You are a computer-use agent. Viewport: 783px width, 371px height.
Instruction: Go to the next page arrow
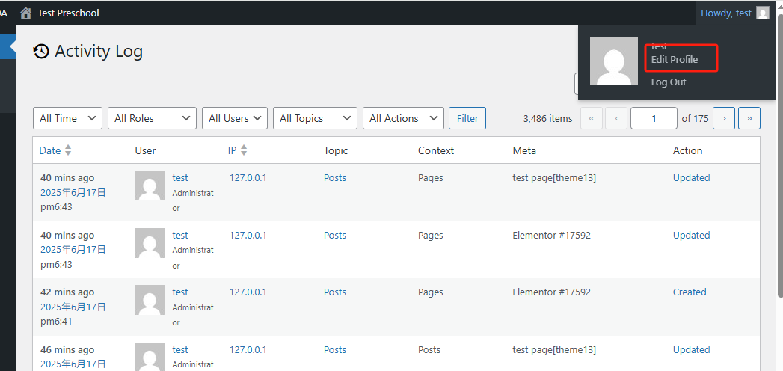pyautogui.click(x=723, y=118)
